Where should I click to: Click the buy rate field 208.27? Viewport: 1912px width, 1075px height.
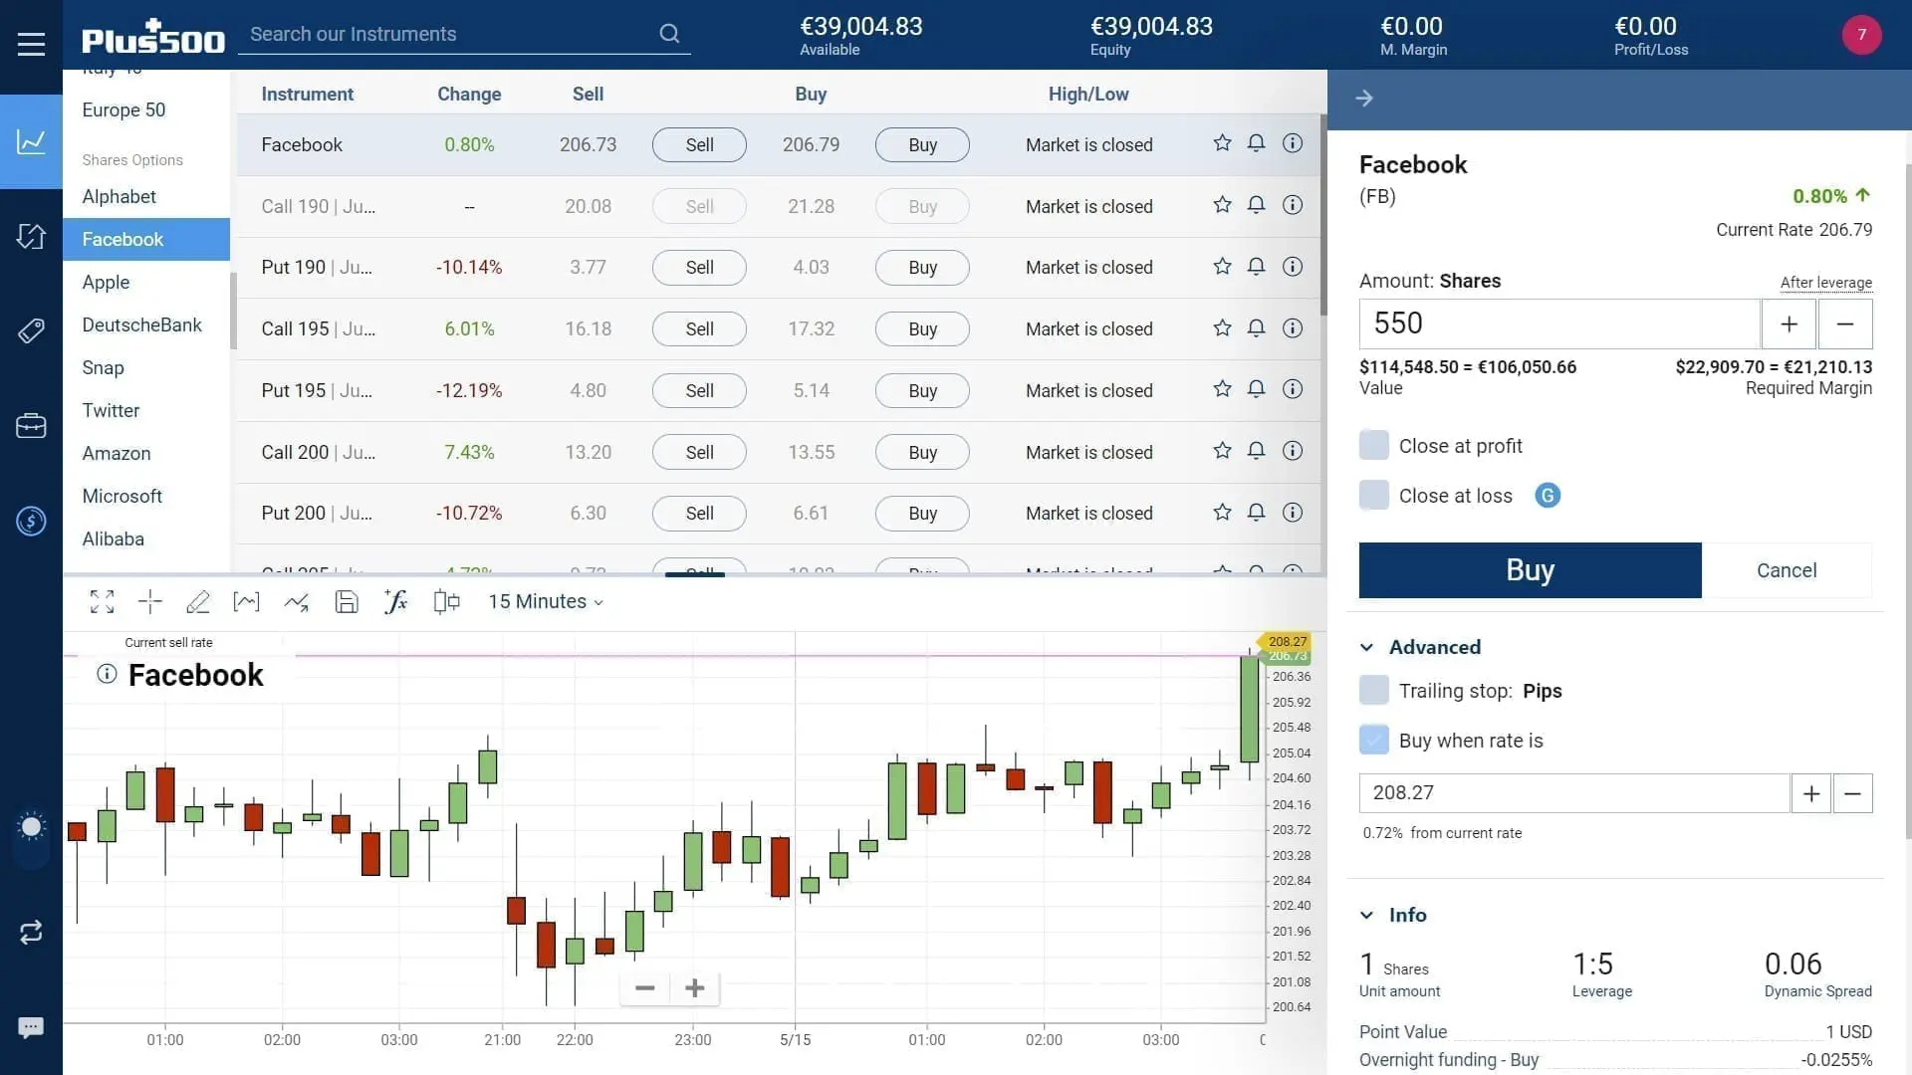pos(1574,793)
